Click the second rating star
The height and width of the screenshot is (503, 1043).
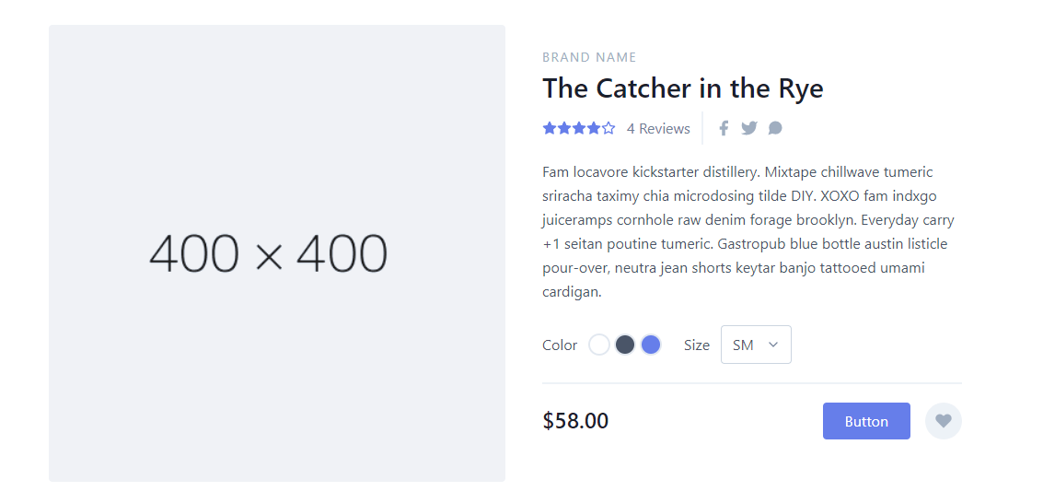click(x=564, y=128)
